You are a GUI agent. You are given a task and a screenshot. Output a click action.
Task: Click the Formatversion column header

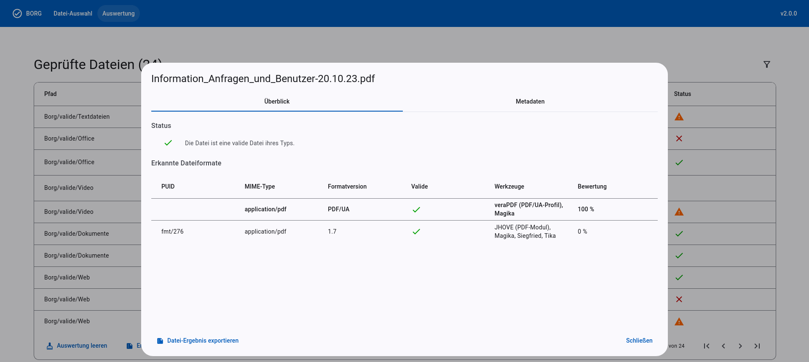click(347, 186)
